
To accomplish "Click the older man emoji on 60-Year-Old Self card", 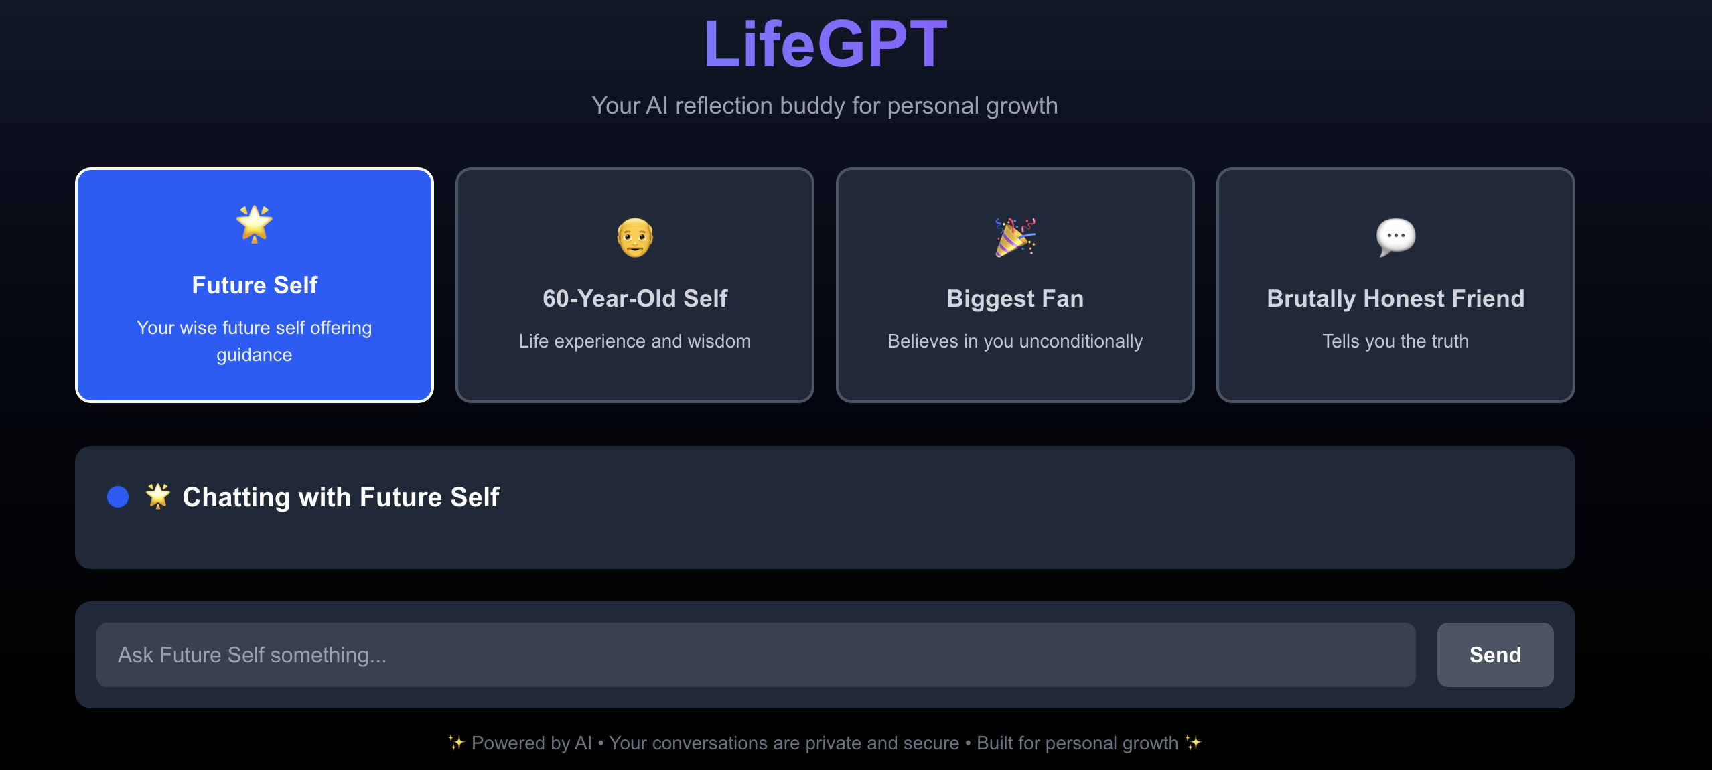I will click(x=634, y=236).
